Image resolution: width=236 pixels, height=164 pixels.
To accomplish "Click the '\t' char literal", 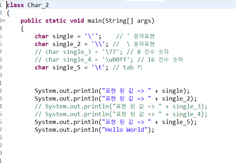I will [98, 68].
